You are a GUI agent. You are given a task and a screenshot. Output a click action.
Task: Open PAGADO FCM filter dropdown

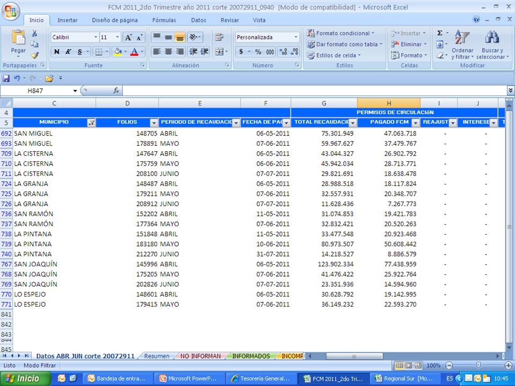(x=415, y=123)
